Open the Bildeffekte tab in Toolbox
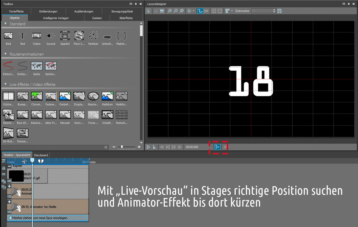Image resolution: width=358 pixels, height=227 pixels. [126, 18]
